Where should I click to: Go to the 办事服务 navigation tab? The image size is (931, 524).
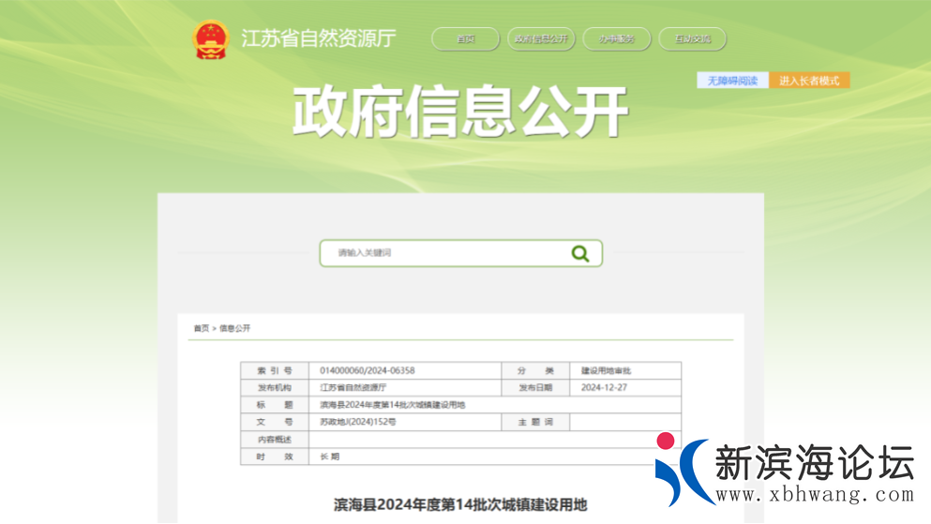pyautogui.click(x=617, y=39)
